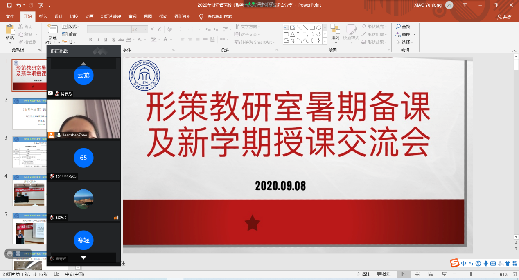This screenshot has height=280, width=519.
Task: Switch to reading view icon
Action: click(431, 274)
